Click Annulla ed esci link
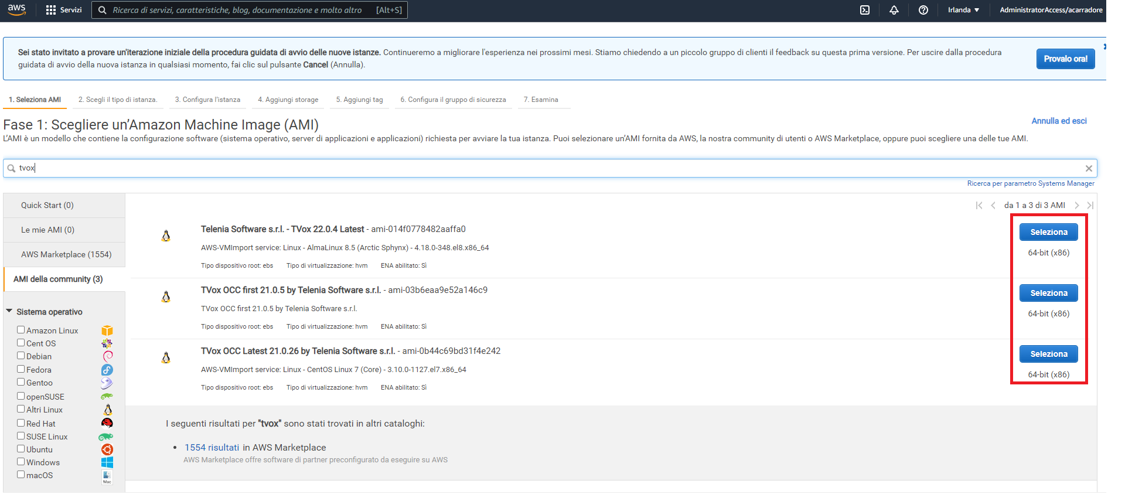Viewport: 1125px width, 501px height. pos(1059,121)
